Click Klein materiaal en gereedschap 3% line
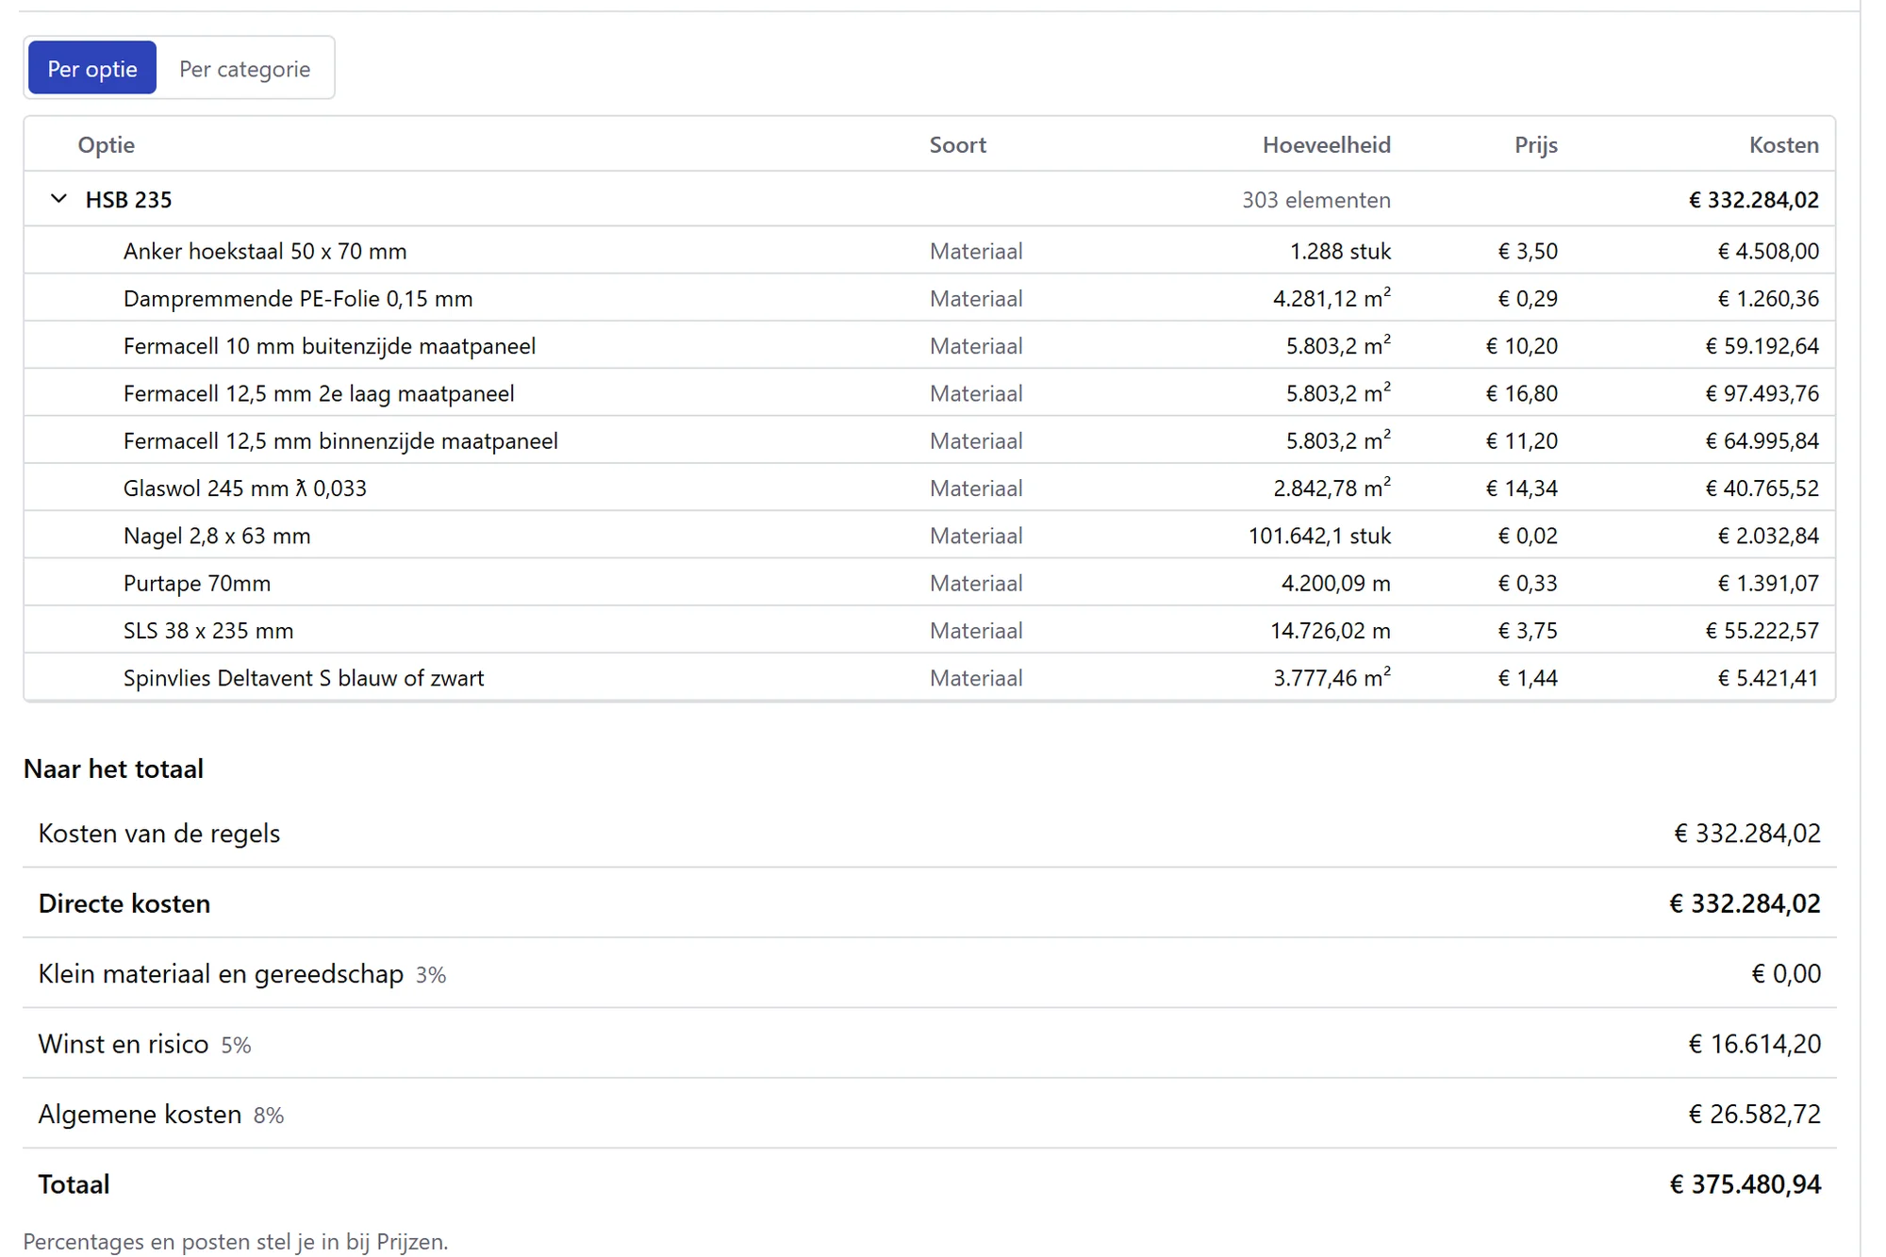Viewport: 1886px width, 1257px height. pyautogui.click(x=929, y=973)
